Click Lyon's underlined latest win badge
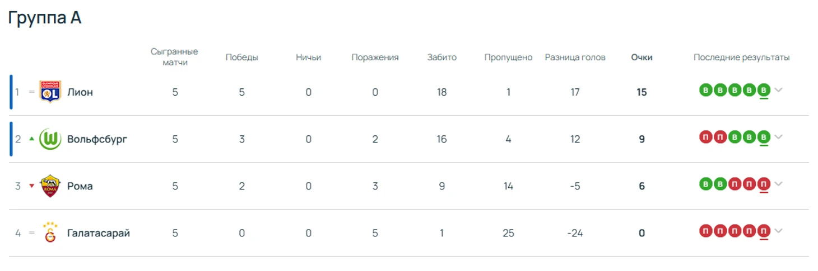This screenshot has width=818, height=271. pyautogui.click(x=763, y=90)
